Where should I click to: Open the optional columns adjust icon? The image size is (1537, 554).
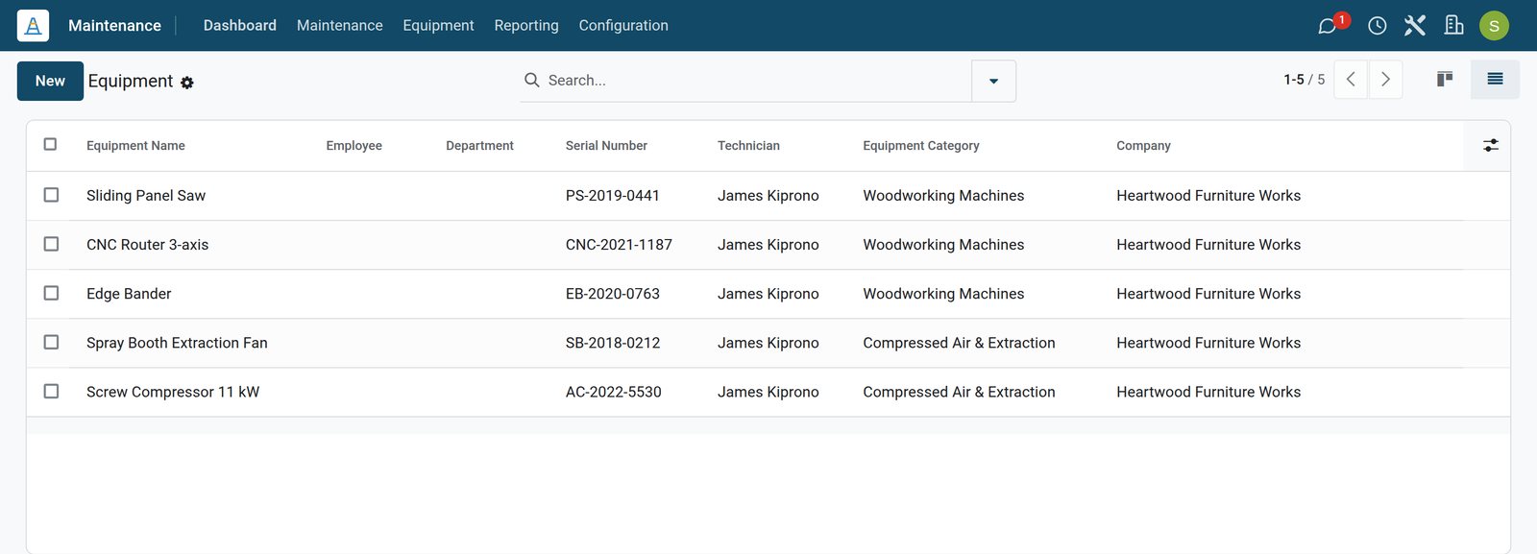coord(1490,145)
